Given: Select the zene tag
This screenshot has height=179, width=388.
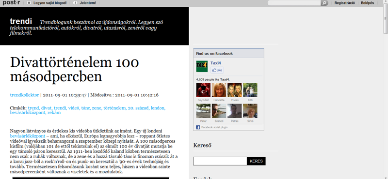Looking at the screenshot, I should coord(97,108).
